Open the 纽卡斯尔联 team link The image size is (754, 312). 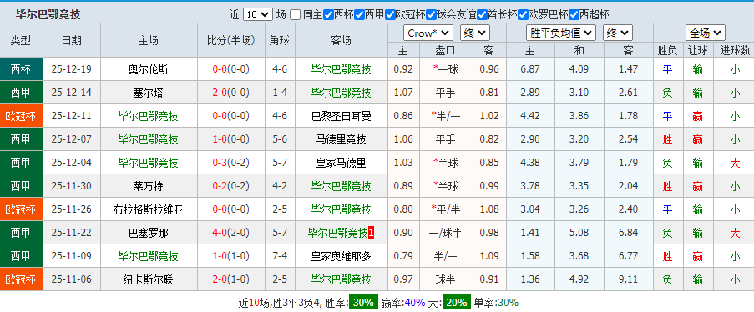[x=148, y=279]
